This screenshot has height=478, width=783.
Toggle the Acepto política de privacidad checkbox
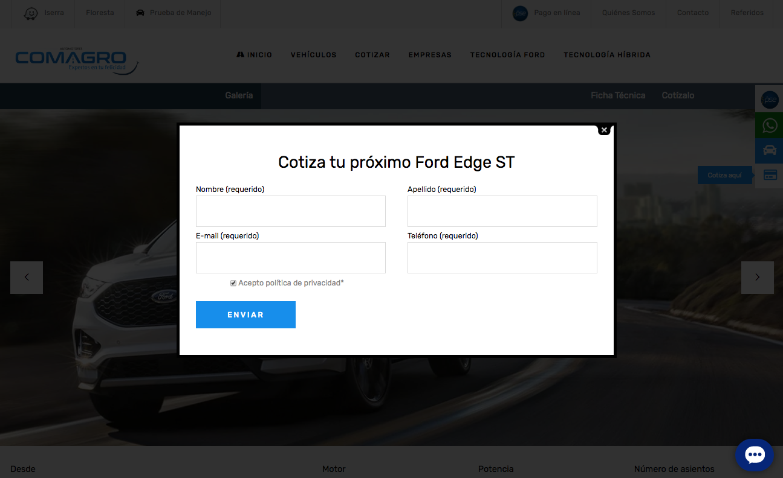pos(233,283)
